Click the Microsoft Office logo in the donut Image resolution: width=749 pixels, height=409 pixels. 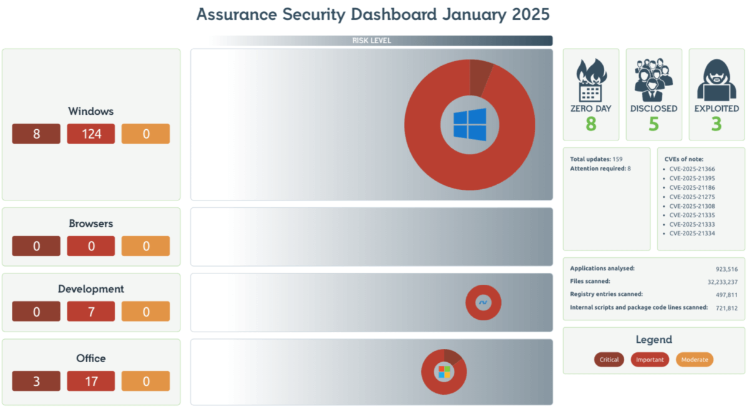[x=444, y=372]
